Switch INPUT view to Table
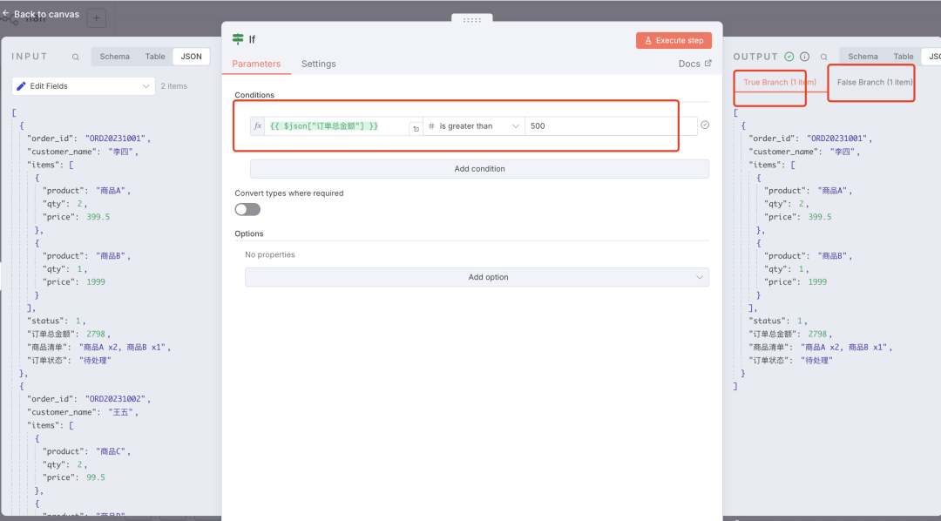Screen dimensions: 941x521 (155, 57)
